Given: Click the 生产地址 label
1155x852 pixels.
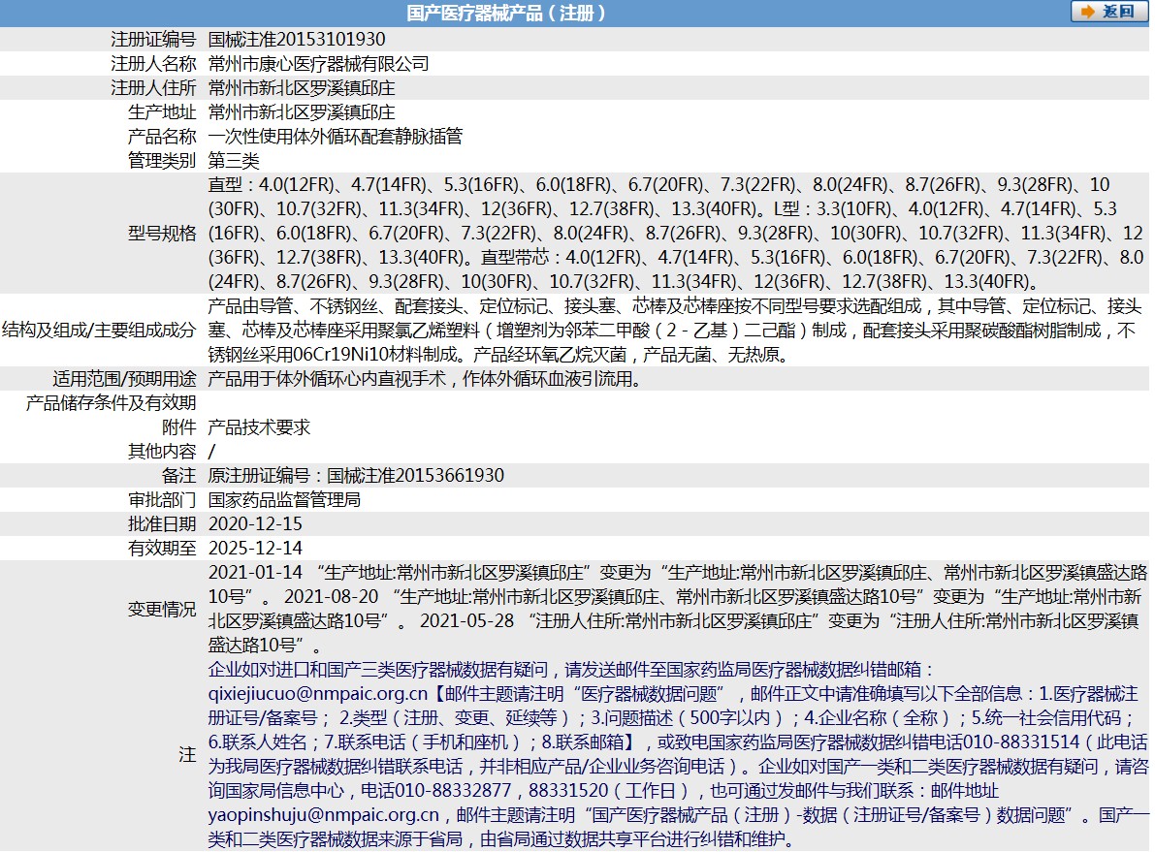Looking at the screenshot, I should [162, 111].
